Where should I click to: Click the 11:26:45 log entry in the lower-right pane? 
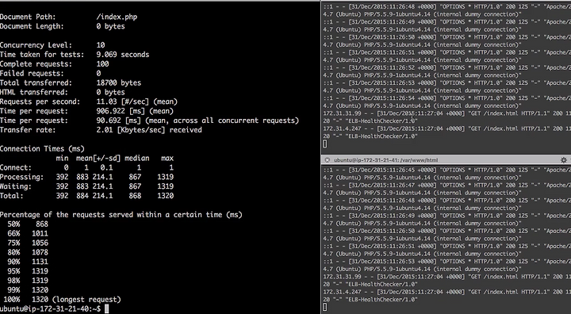tap(446, 174)
